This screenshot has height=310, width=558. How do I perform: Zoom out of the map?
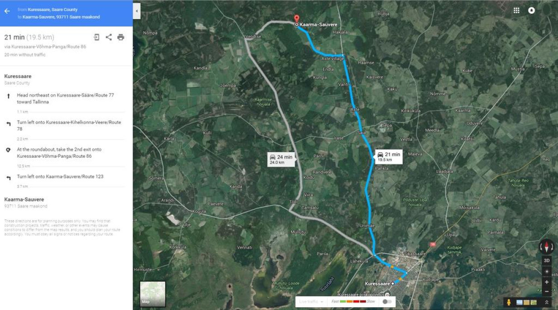click(547, 291)
